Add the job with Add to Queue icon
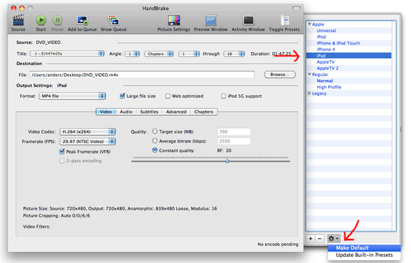Viewport: 411px width, 263px height. [x=82, y=20]
